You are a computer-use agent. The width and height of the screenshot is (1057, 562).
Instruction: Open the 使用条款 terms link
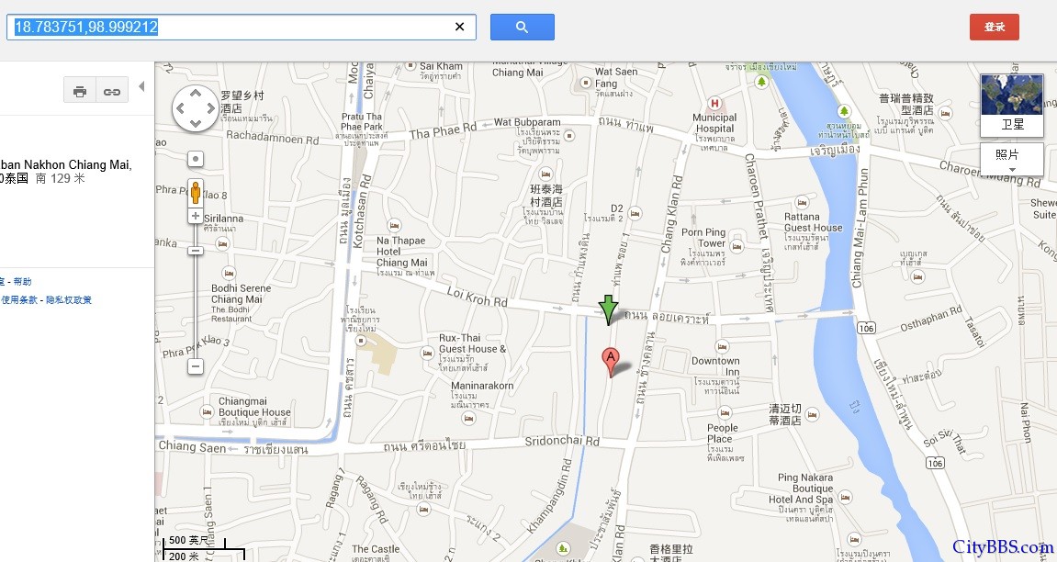(x=19, y=300)
